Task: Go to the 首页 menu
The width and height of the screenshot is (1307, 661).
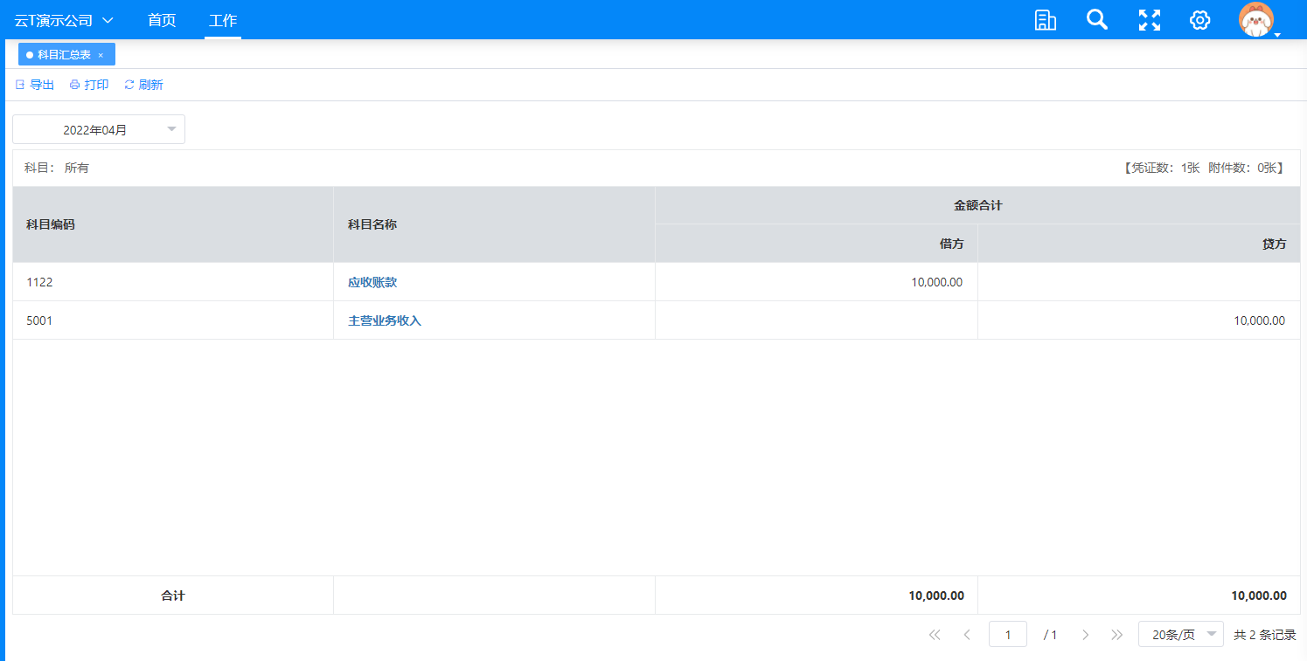Action: pyautogui.click(x=162, y=20)
